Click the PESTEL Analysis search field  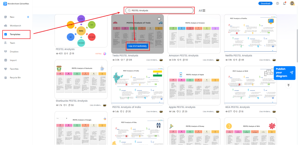159,11
